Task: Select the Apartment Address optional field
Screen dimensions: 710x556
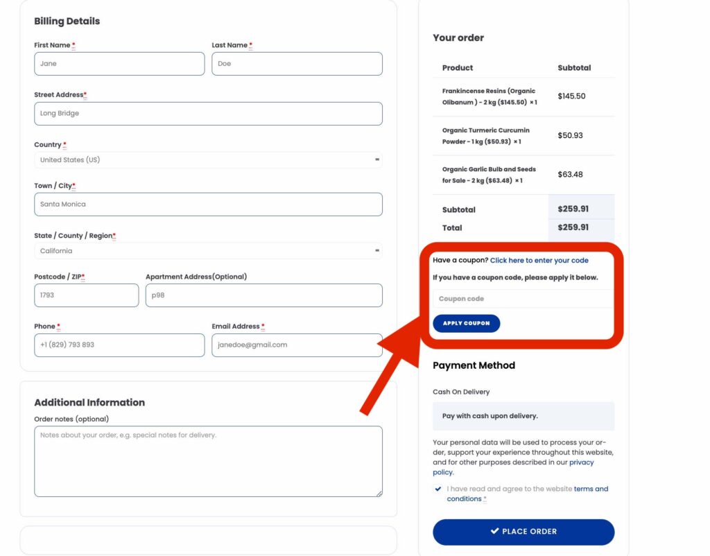Action: [x=263, y=295]
